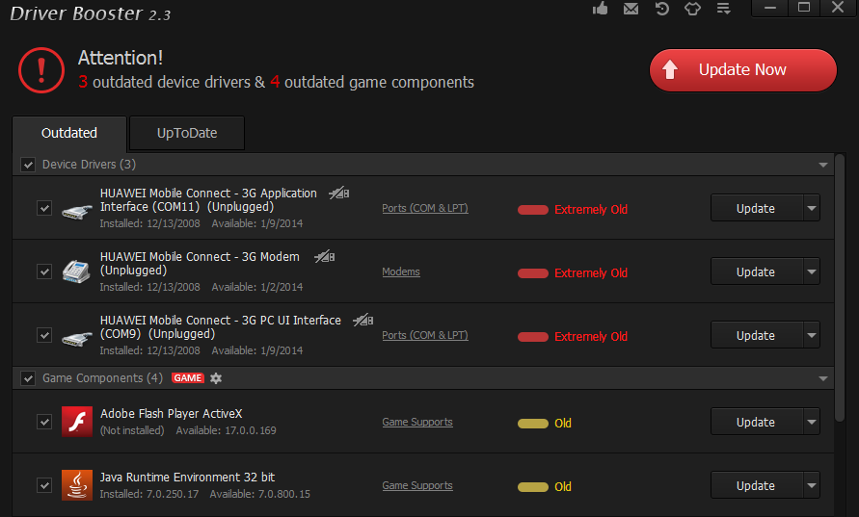Update Adobe Flash Player ActiveX

coord(757,422)
